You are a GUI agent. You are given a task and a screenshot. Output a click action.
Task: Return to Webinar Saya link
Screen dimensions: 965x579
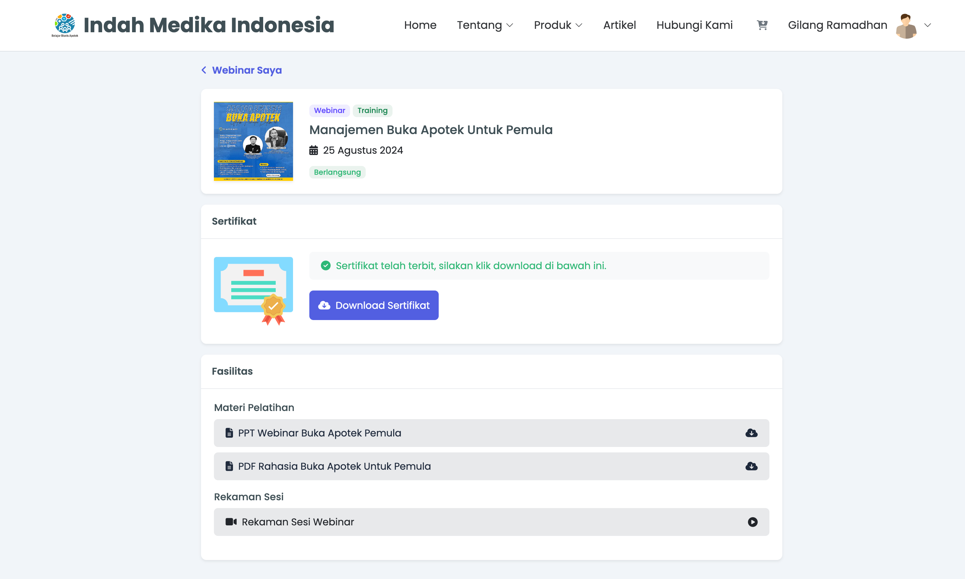(247, 70)
